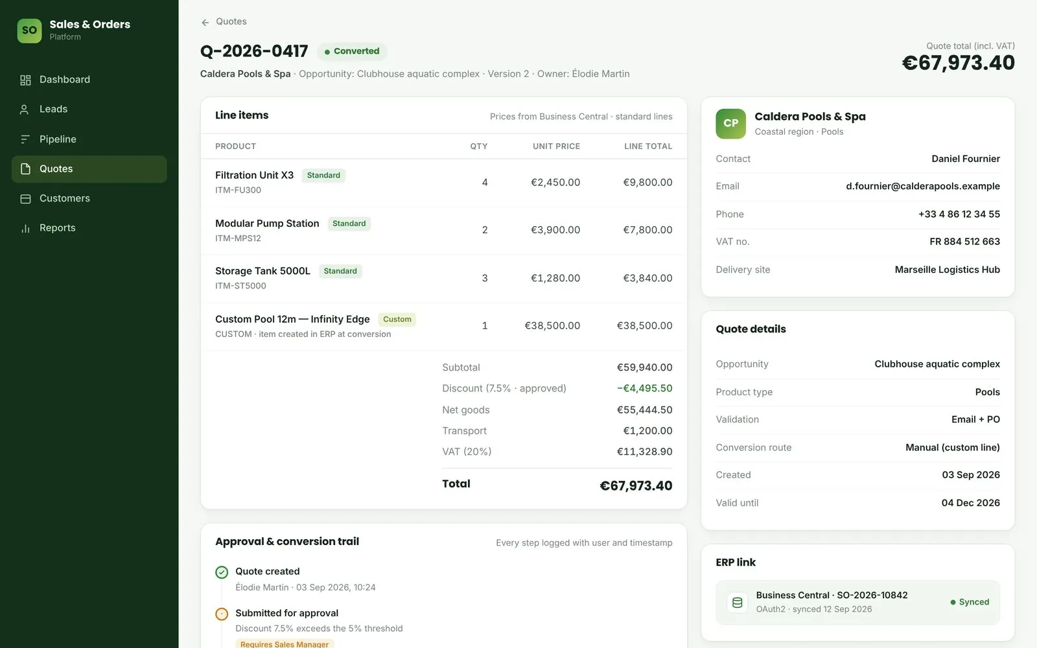Image resolution: width=1037 pixels, height=648 pixels.
Task: Click the Total amount €67,973.40 in line items
Action: point(636,486)
